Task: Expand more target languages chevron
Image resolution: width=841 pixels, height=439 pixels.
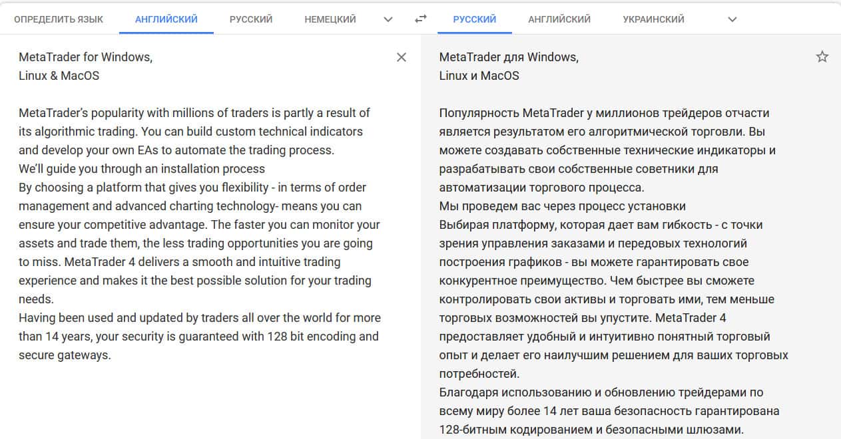Action: tap(732, 19)
